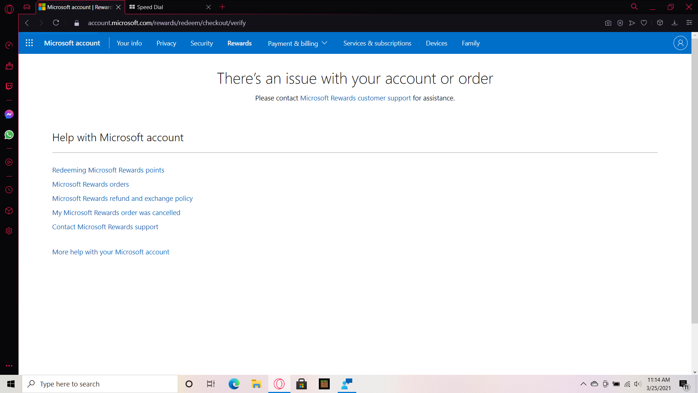698x393 pixels.
Task: Select Services & subscriptions in the navigation
Action: (x=377, y=43)
